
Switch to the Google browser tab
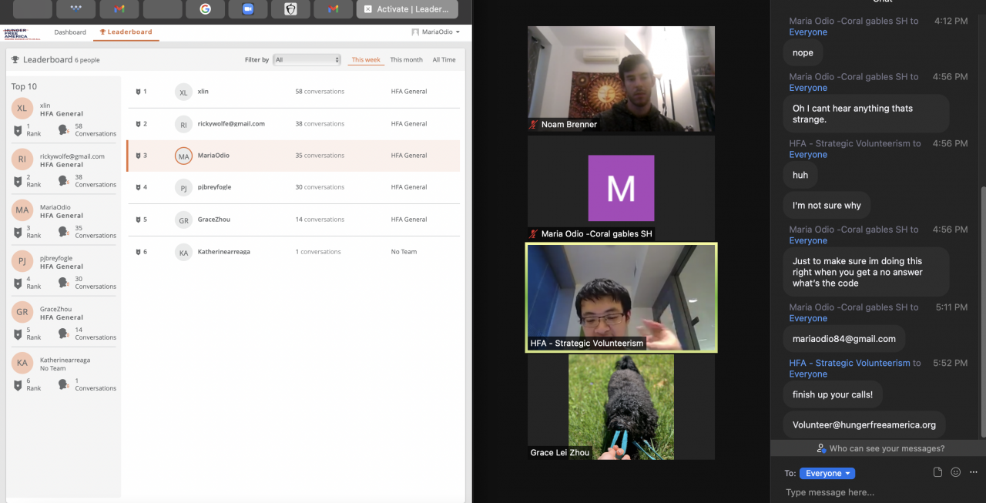[205, 9]
